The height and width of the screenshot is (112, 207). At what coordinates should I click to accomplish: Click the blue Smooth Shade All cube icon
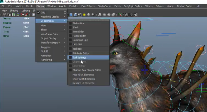[71, 15]
